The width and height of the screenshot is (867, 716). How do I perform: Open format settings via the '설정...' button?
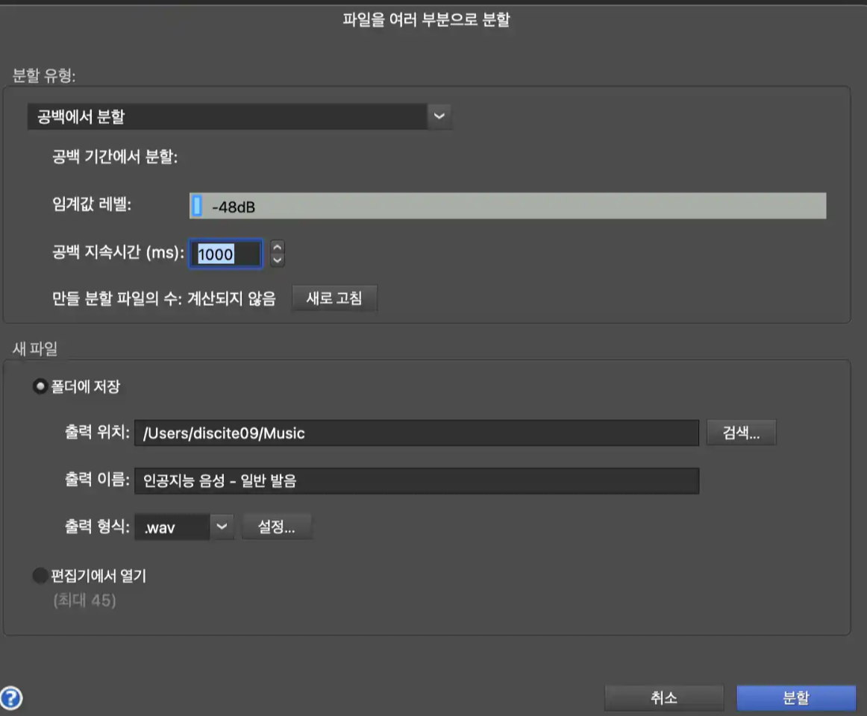[277, 527]
